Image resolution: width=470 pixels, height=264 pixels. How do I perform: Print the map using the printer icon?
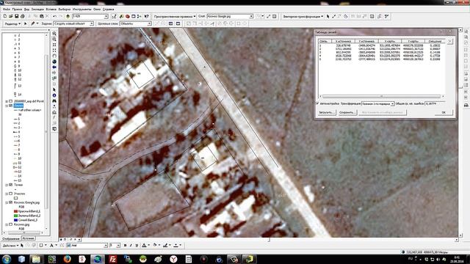coord(22,16)
